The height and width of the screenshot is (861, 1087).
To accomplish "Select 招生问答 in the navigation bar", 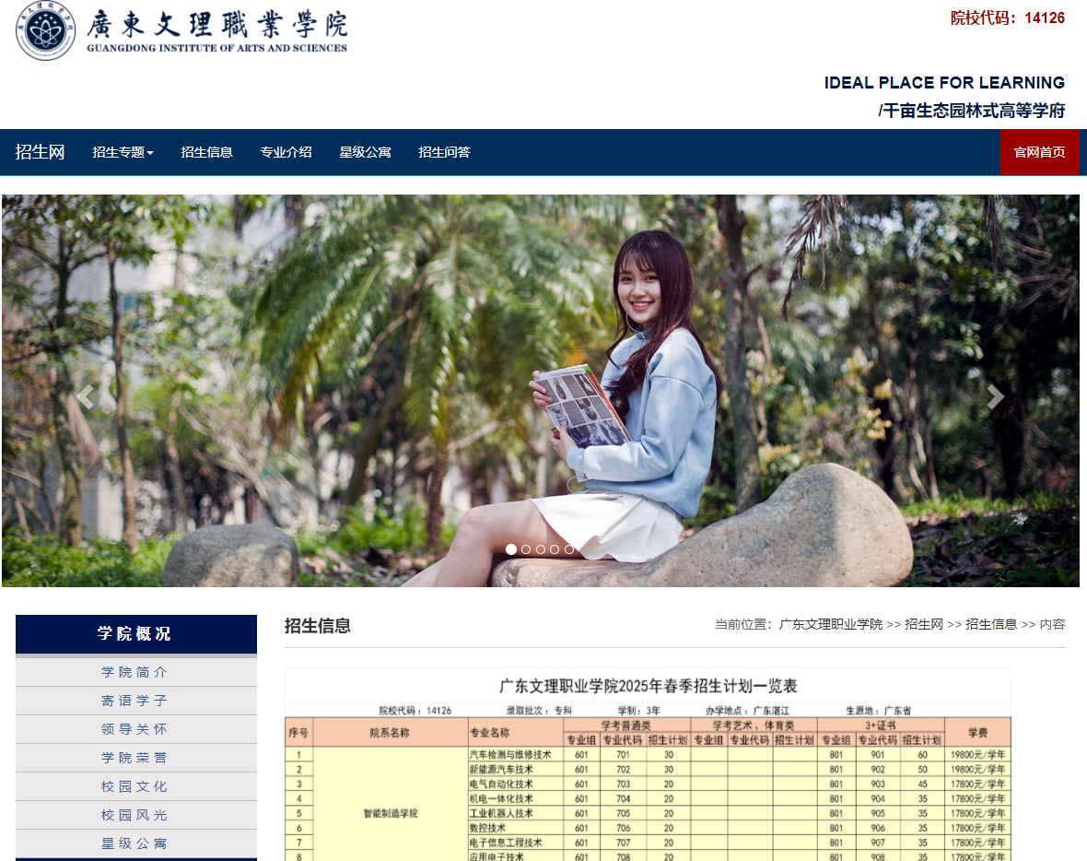I will click(445, 151).
